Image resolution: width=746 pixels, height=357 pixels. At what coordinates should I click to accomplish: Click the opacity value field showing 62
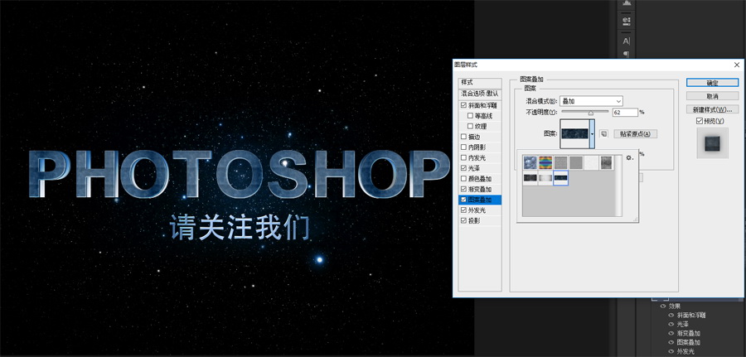coord(624,112)
